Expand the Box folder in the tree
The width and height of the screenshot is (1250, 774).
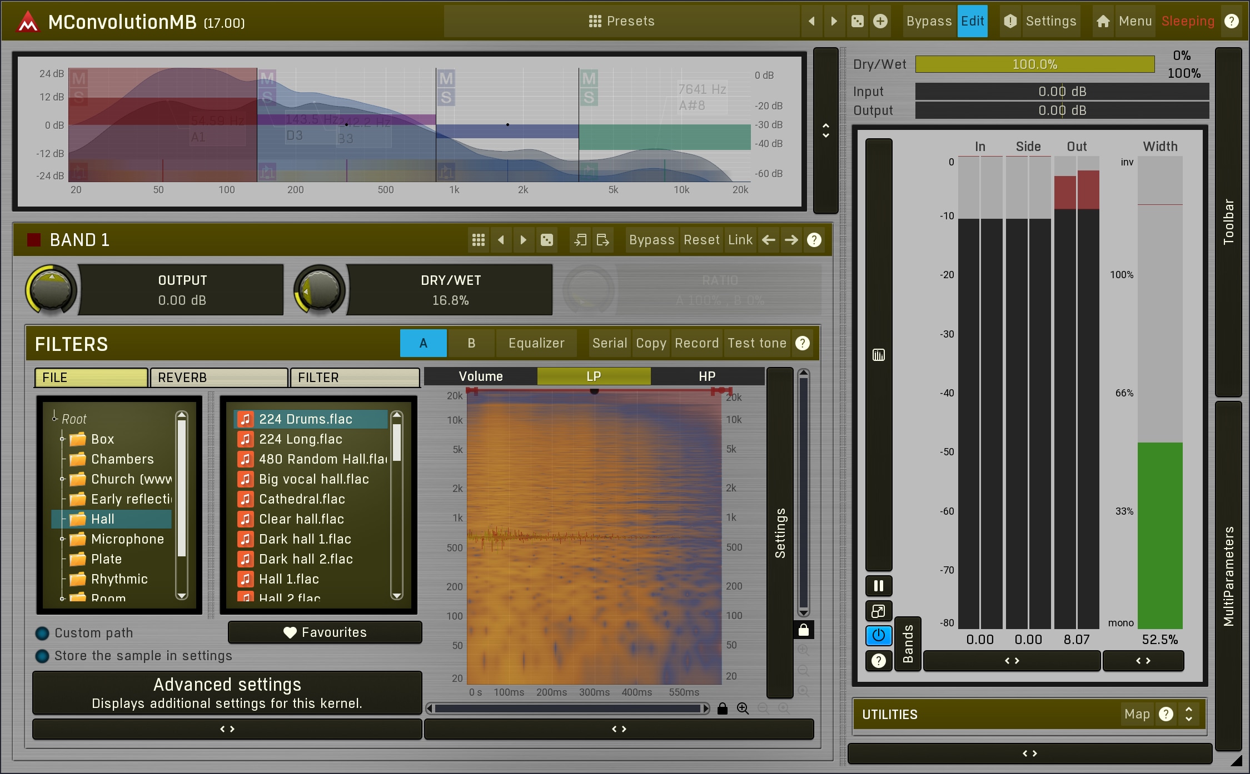pos(62,439)
